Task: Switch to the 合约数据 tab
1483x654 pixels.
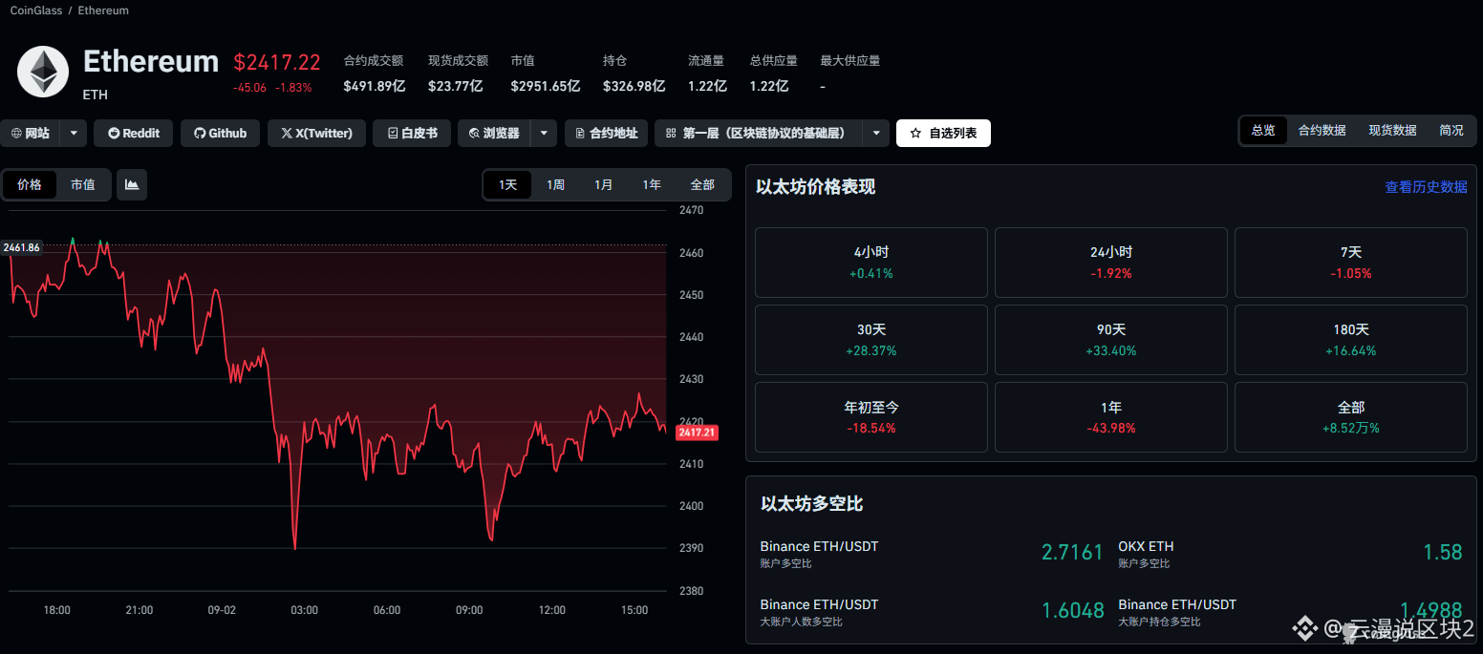Action: 1322,130
